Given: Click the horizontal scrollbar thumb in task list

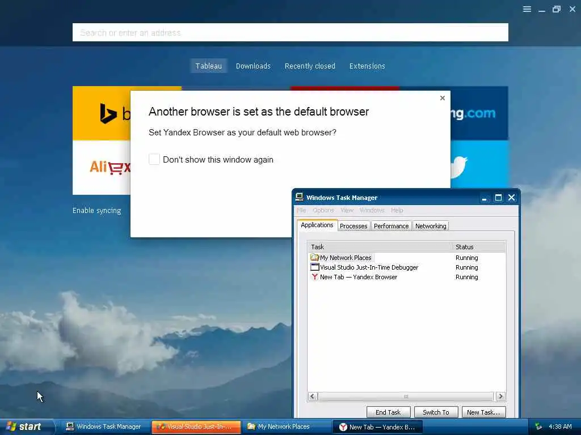Looking at the screenshot, I should 406,396.
